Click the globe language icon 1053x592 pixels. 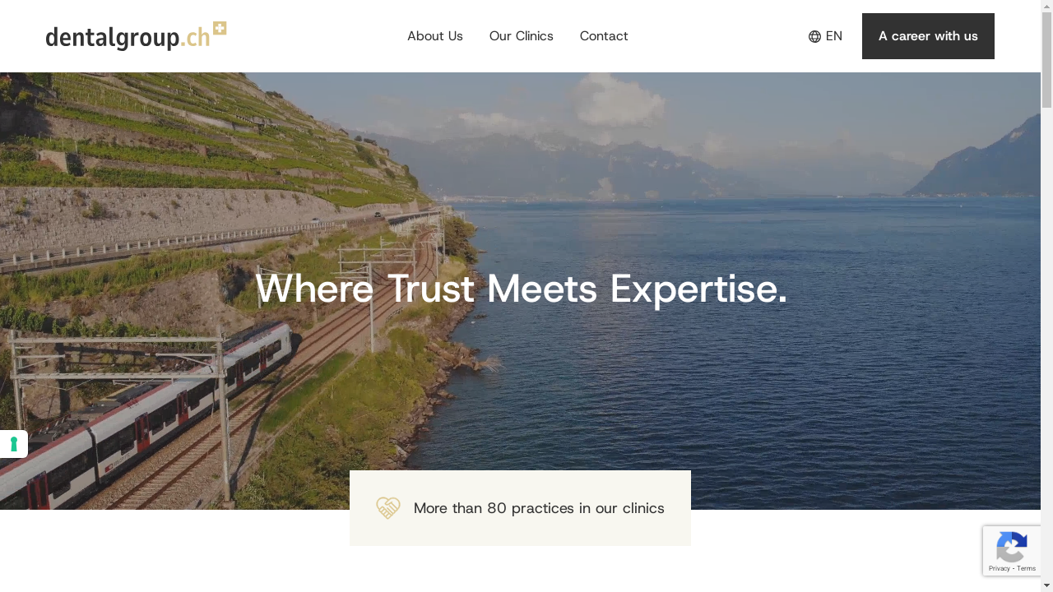pyautogui.click(x=814, y=36)
